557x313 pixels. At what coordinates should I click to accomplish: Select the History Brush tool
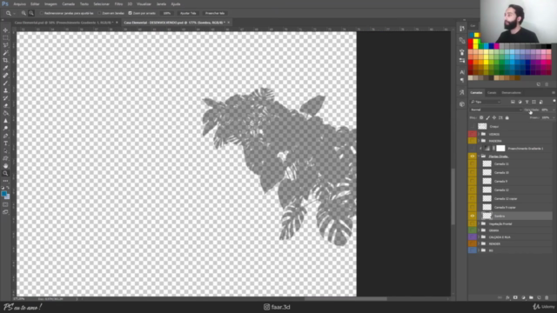point(6,98)
